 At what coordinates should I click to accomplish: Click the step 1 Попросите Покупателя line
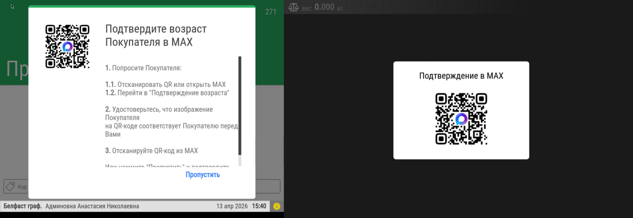(x=143, y=68)
